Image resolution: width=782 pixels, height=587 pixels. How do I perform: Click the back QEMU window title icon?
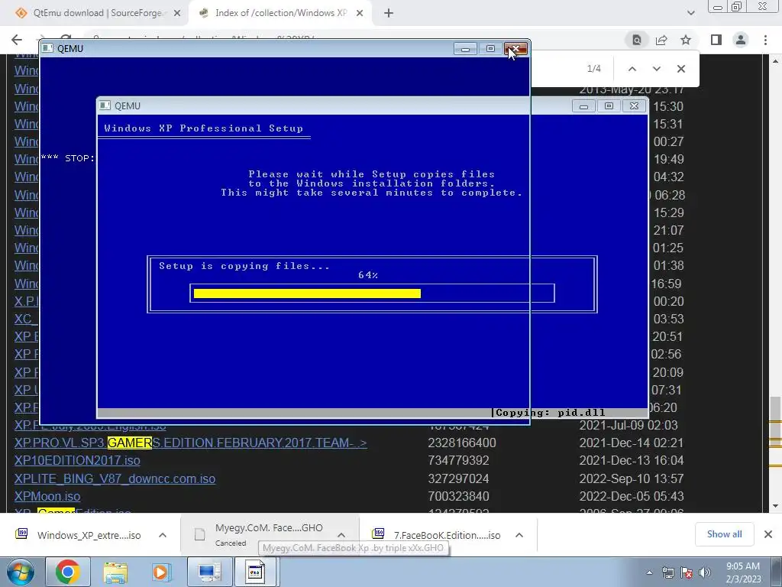pos(47,48)
